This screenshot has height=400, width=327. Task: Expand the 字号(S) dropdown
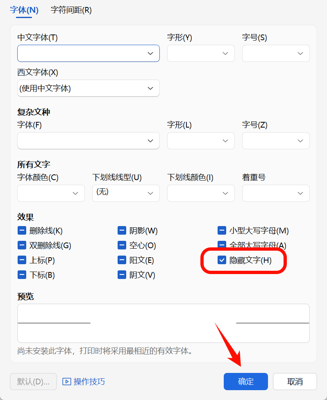click(276, 53)
